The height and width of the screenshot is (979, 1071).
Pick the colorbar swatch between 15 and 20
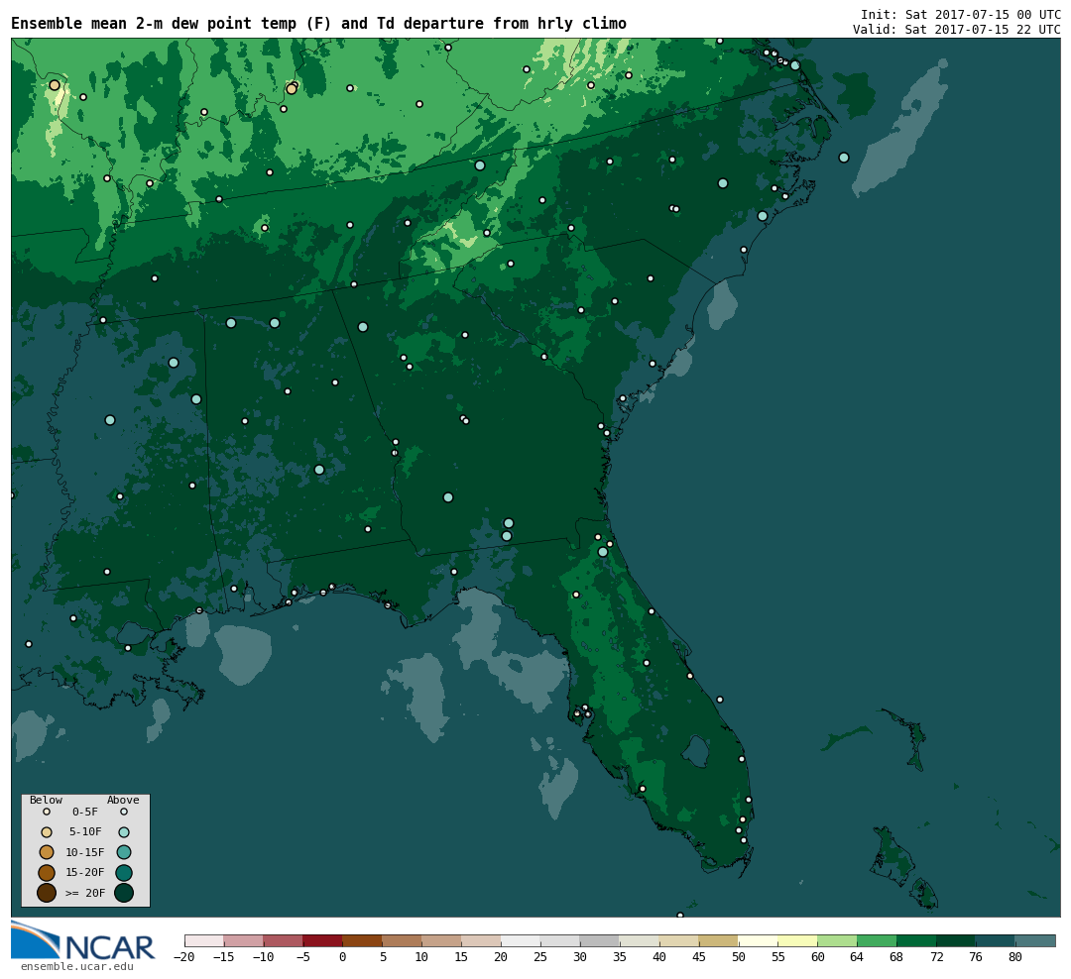pos(482,940)
